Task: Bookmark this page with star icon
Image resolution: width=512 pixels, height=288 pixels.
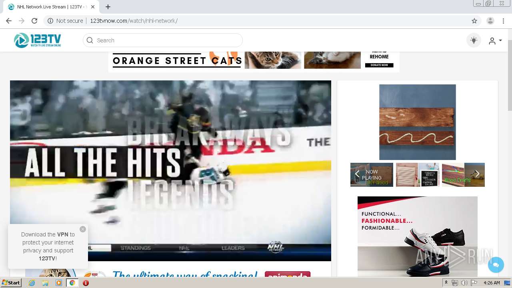Action: click(x=474, y=21)
